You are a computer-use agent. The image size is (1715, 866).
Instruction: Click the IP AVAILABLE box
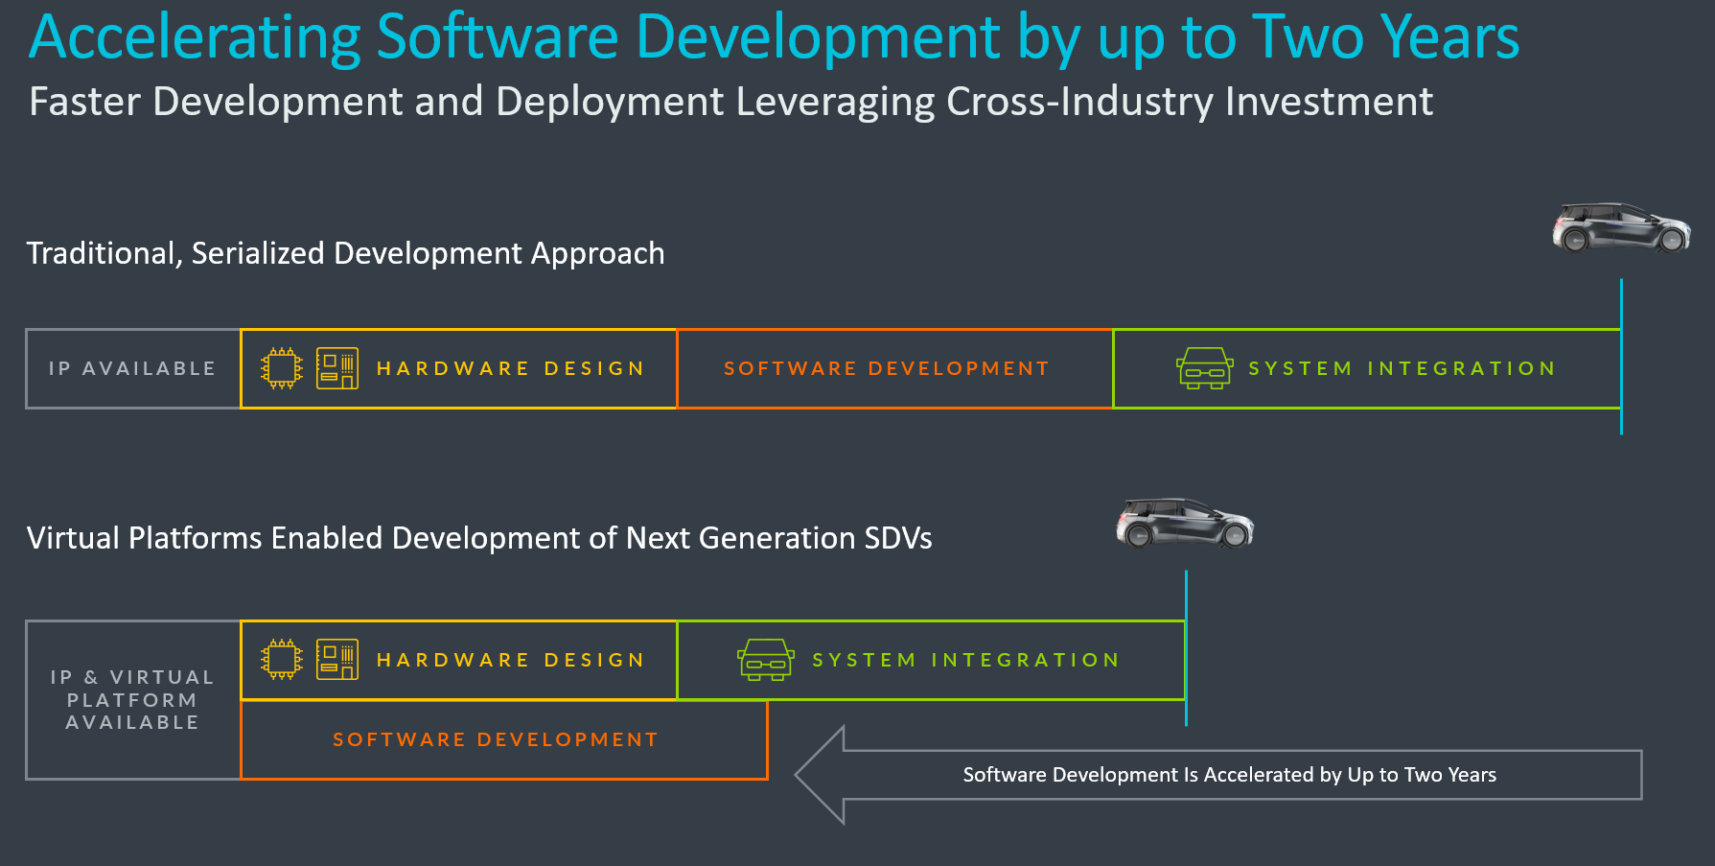131,367
